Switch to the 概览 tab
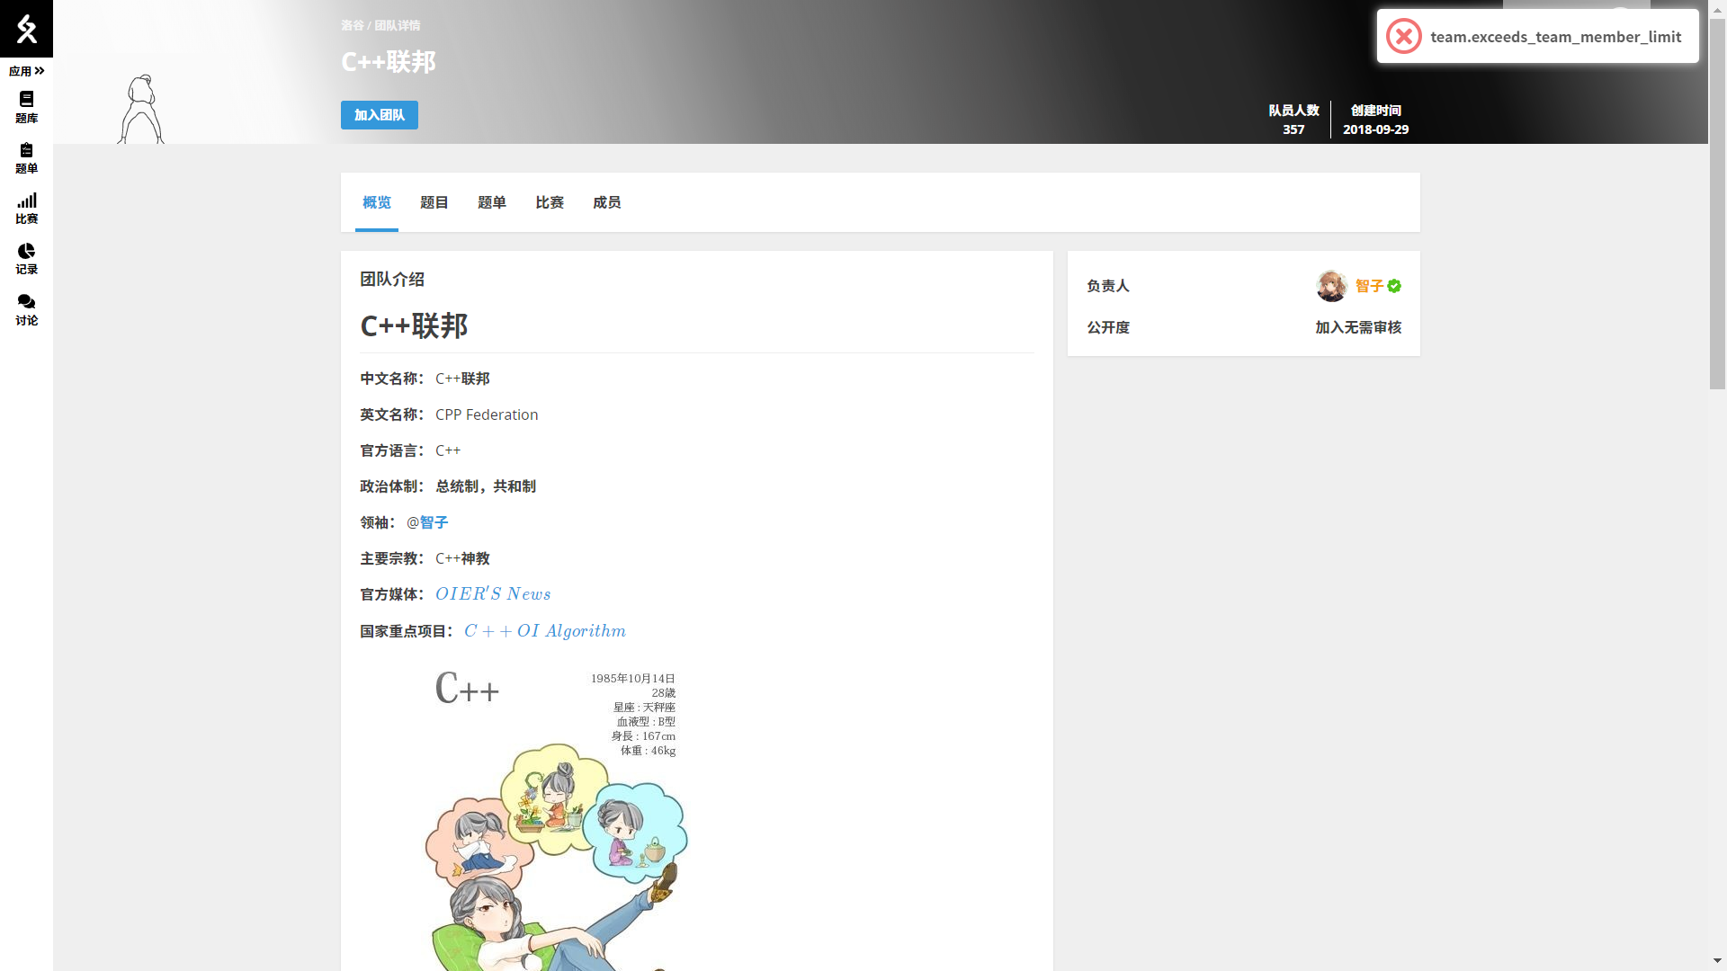1727x971 pixels. pos(377,202)
